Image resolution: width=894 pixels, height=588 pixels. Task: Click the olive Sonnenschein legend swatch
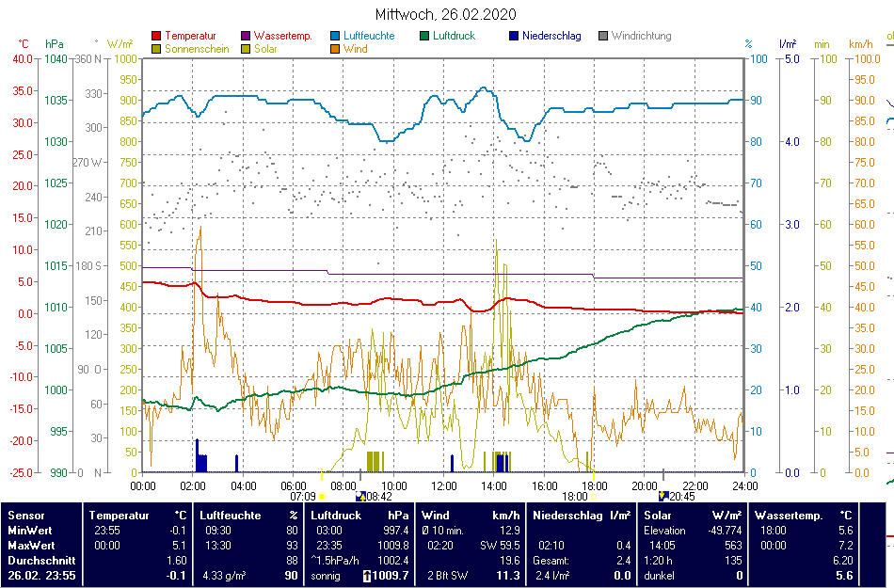click(156, 49)
